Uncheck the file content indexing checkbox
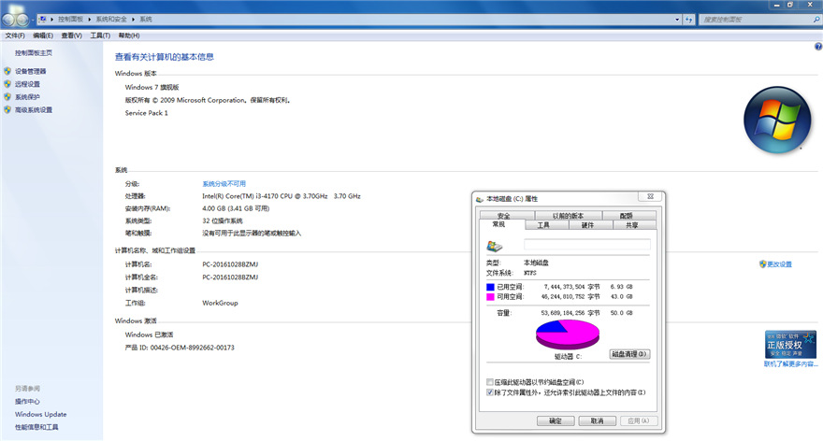This screenshot has width=823, height=441. pyautogui.click(x=491, y=392)
